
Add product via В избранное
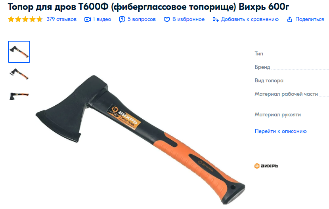coord(188,19)
